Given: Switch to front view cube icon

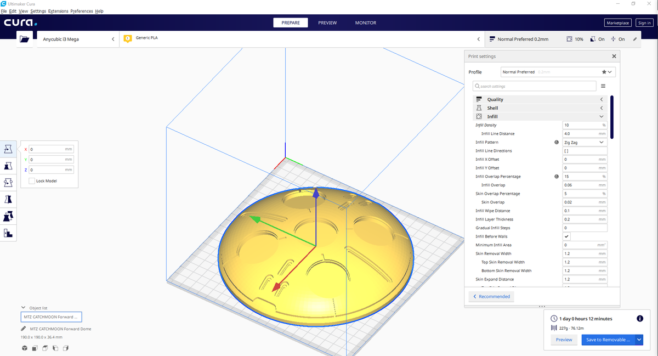Looking at the screenshot, I should 36,348.
